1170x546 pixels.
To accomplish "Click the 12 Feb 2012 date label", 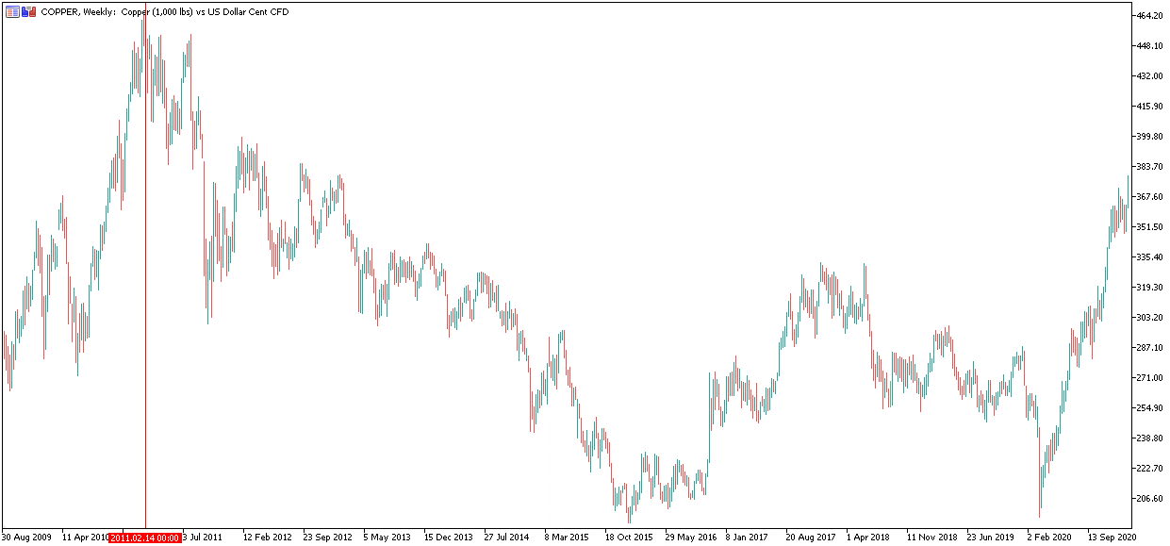I will point(267,538).
